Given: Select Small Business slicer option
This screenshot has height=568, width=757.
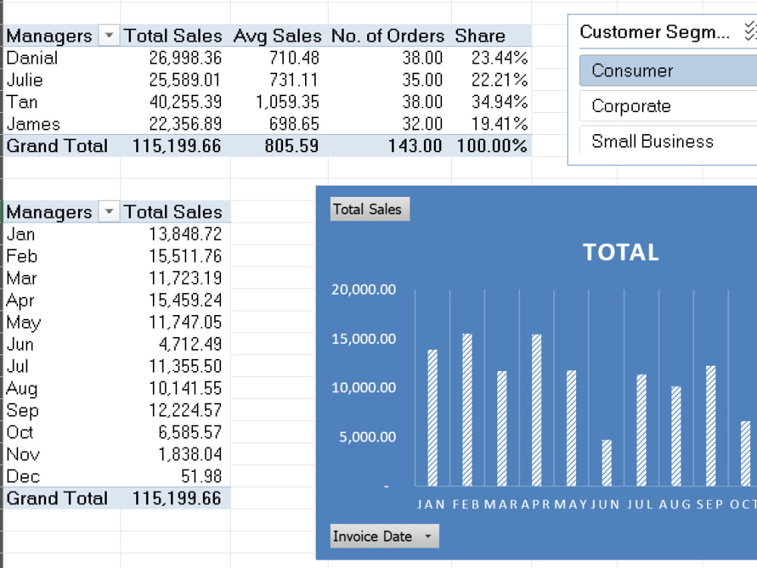Looking at the screenshot, I should [x=668, y=141].
